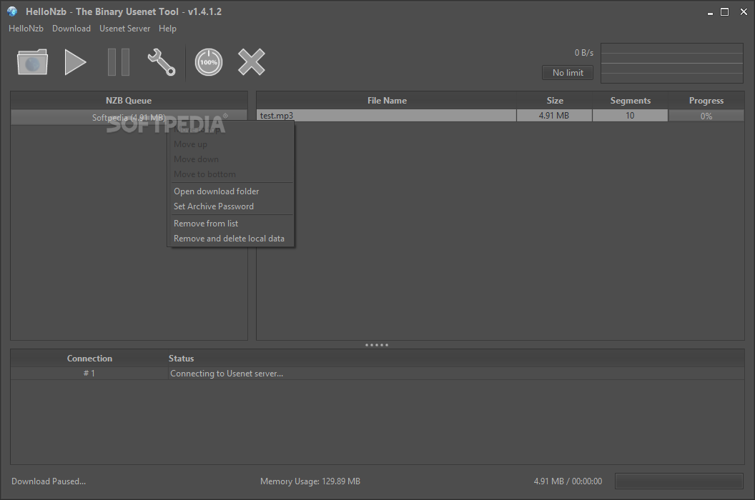Click the 4.91 MB / 00:00:00 remaining text
This screenshot has width=755, height=500.
pyautogui.click(x=568, y=481)
